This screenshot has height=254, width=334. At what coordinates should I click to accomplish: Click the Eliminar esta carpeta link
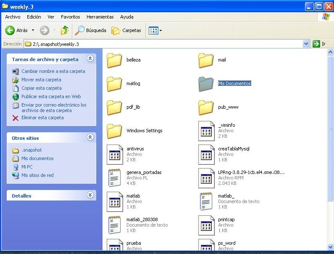(x=42, y=118)
